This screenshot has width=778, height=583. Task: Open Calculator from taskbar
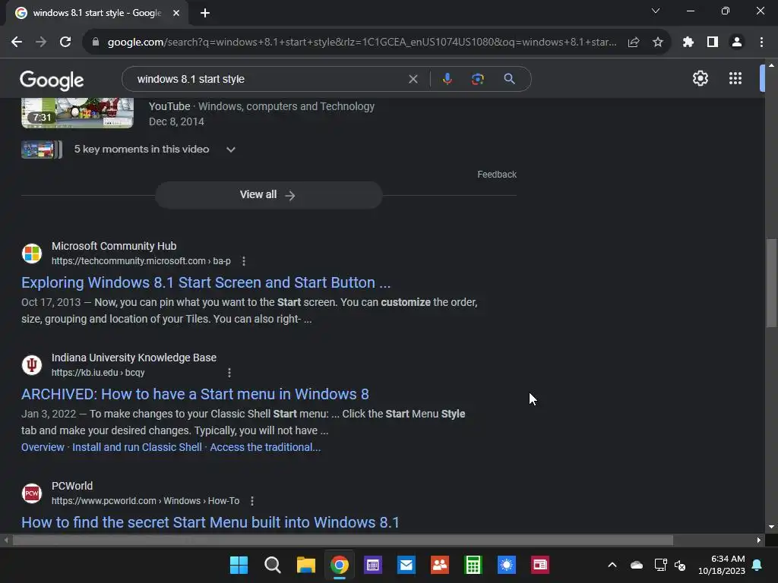[473, 565]
